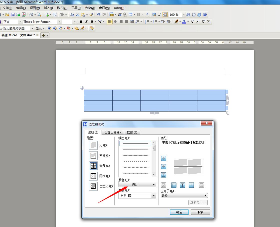Viewport: 280px width, 227px height.
Task: Toggle the top border button in preview
Action: pyautogui.click(x=163, y=158)
